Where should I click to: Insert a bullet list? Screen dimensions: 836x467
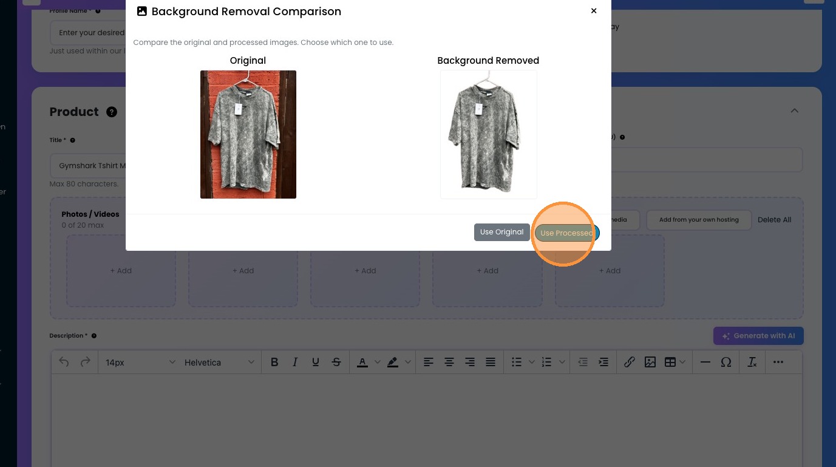(517, 362)
